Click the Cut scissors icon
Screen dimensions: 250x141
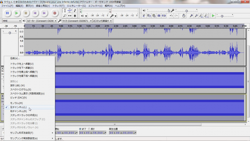point(144,16)
